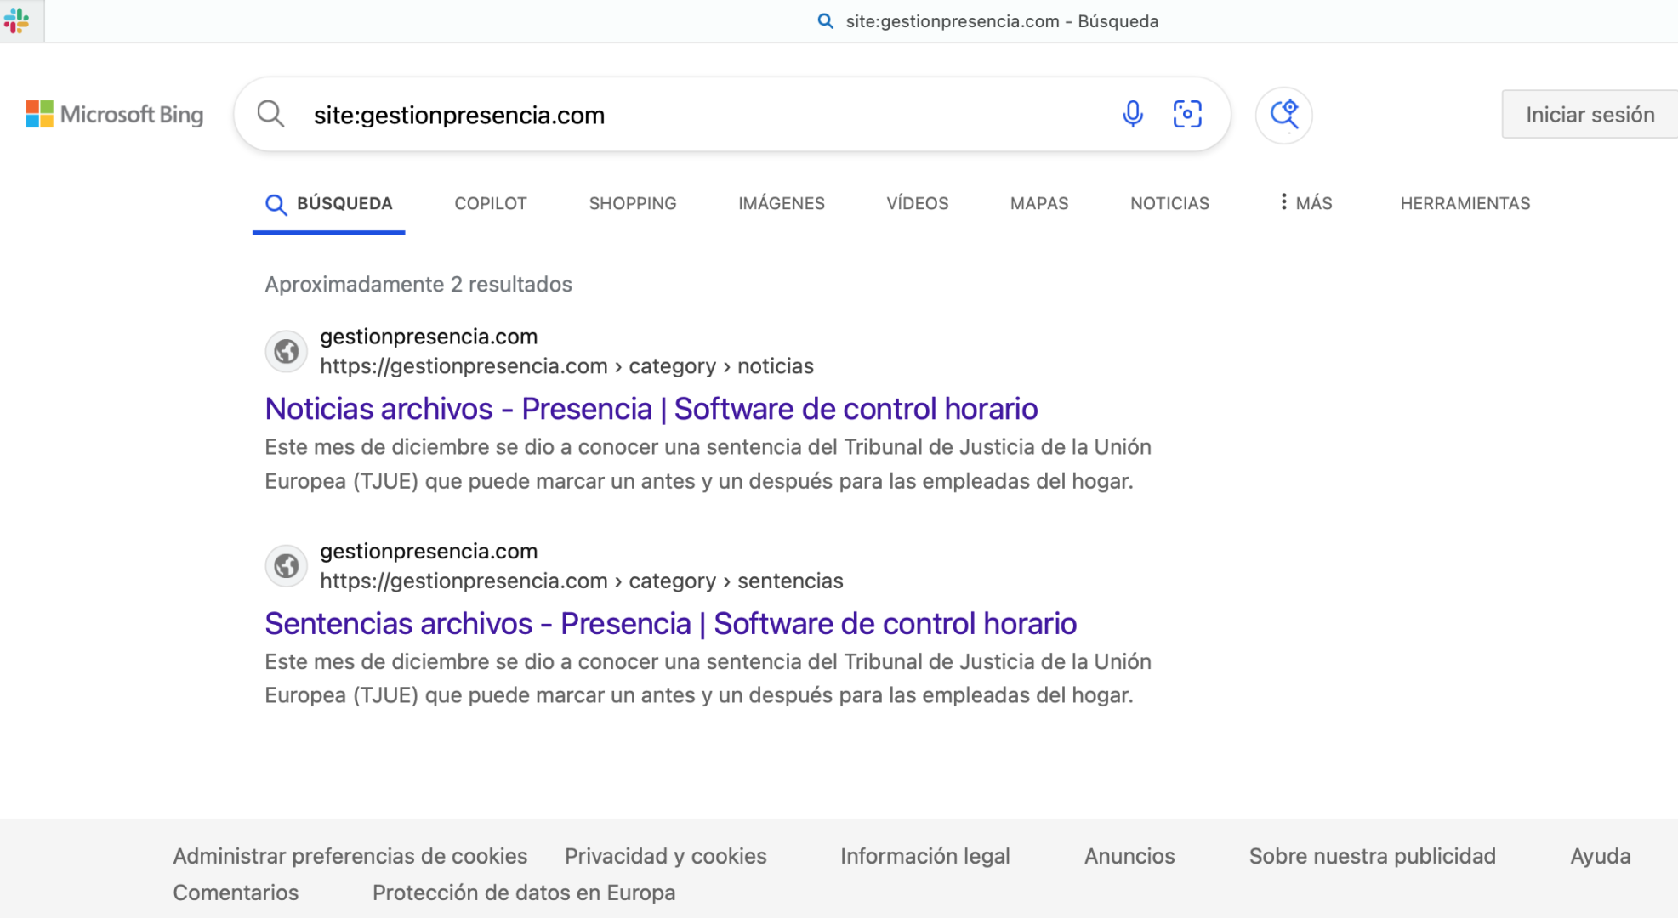Open the SHOPPING tab
Viewport: 1678px width, 918px height.
633,204
